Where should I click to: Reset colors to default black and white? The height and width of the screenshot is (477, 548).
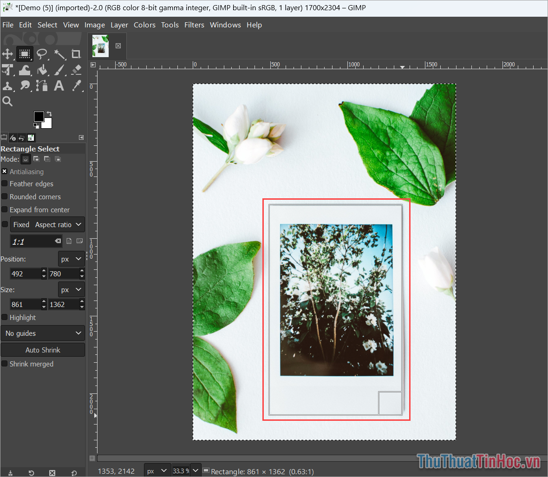coord(36,126)
